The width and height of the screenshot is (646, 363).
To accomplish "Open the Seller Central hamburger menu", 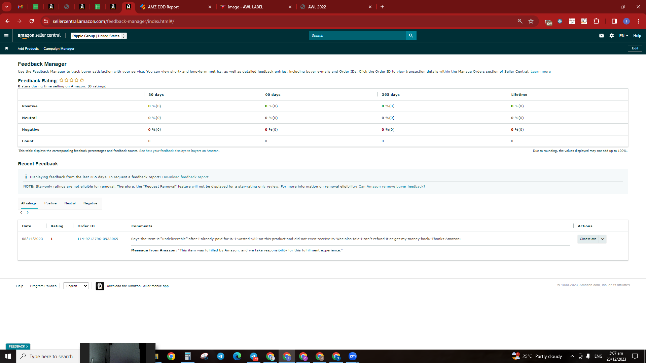I will click(6, 36).
